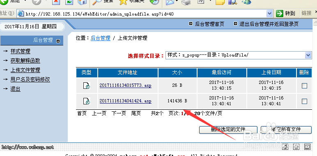The width and height of the screenshot is (317, 156).
Task: Click the 共2个 file count text
Action: [x=157, y=113]
